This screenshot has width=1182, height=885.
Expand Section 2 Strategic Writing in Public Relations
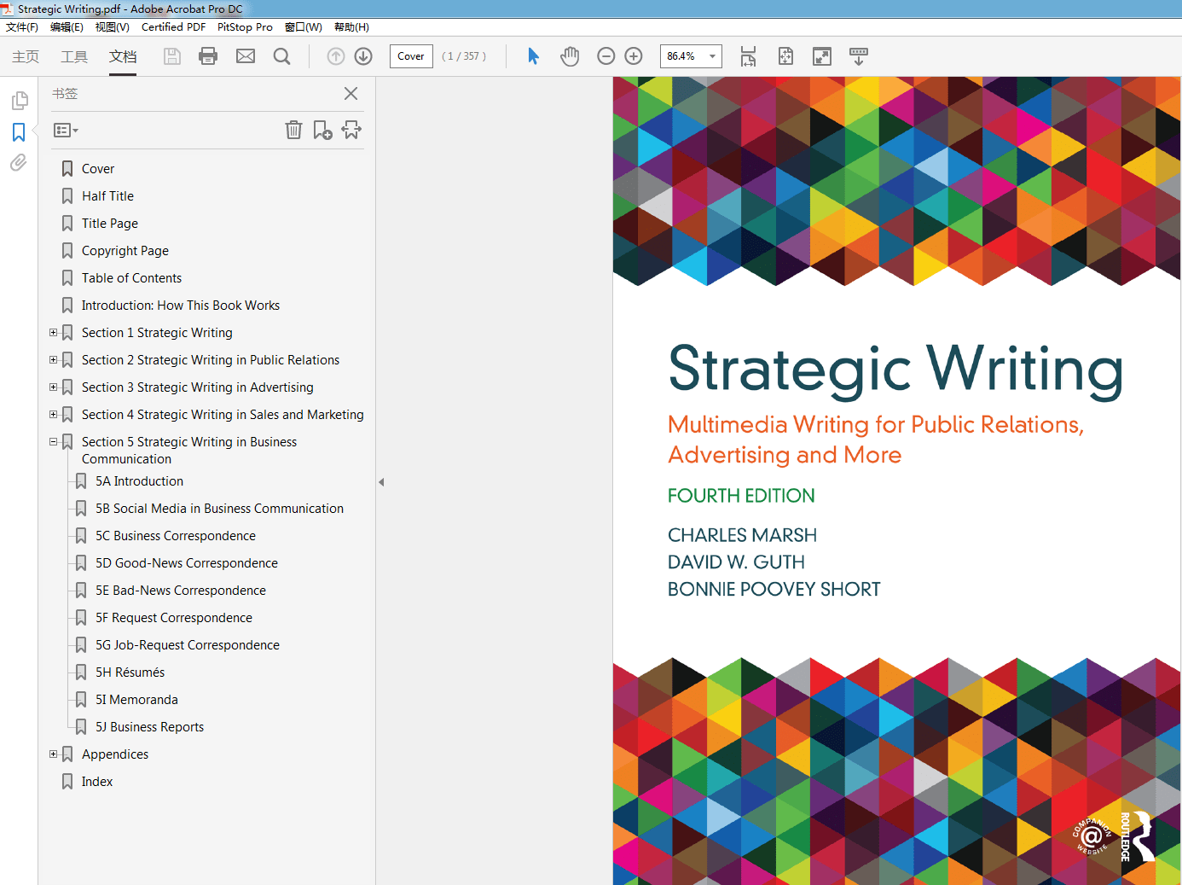(53, 359)
